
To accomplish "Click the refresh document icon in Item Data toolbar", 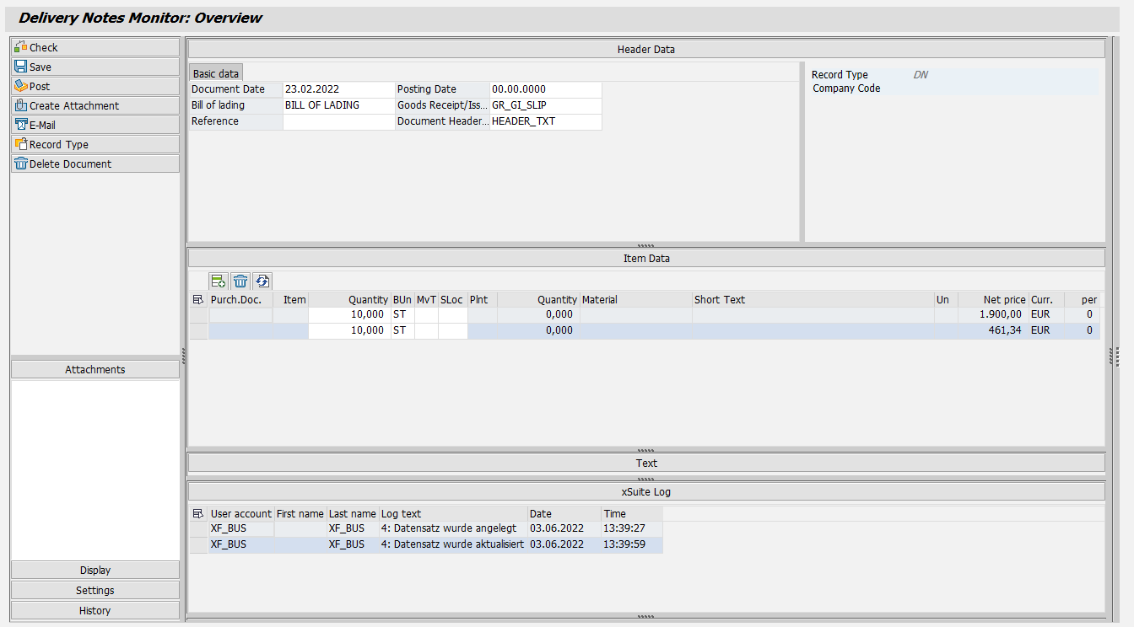I will pyautogui.click(x=262, y=281).
